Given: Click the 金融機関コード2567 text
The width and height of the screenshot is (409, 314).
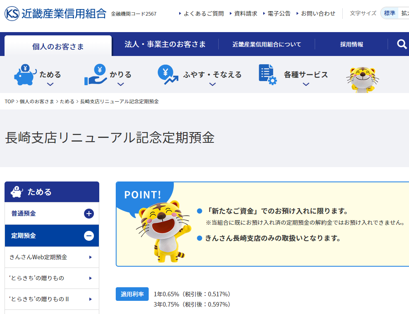Looking at the screenshot, I should click(133, 14).
